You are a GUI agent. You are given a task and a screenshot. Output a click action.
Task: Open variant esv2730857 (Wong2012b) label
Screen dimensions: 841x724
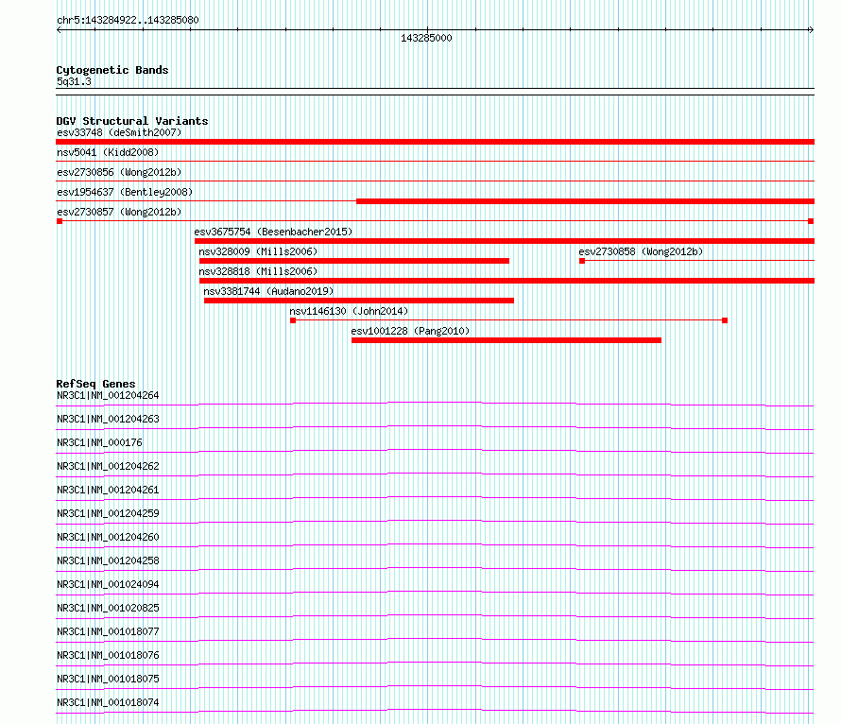(x=119, y=212)
